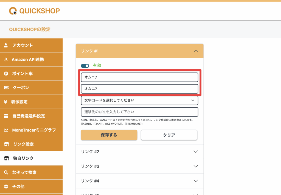Click the Amazon logo icon in sidebar
Screen dimensions: 281x195
(6, 59)
